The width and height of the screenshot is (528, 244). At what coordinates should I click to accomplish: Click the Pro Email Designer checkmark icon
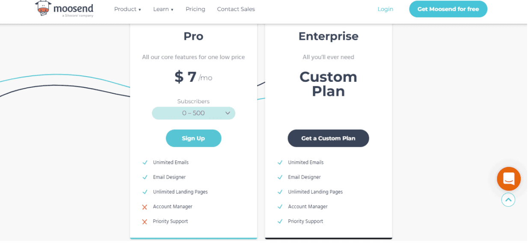145,177
